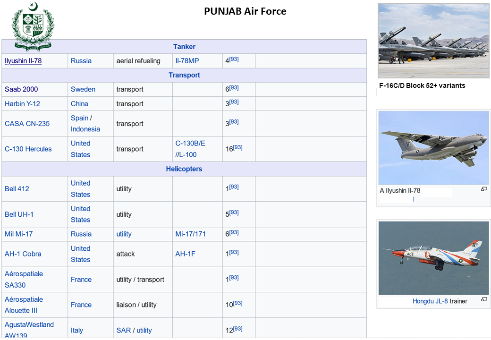Viewport: 491px width, 340px height.
Task: Click the enlarge icon beside the Hongdu JL-8 caption
Action: point(484,299)
